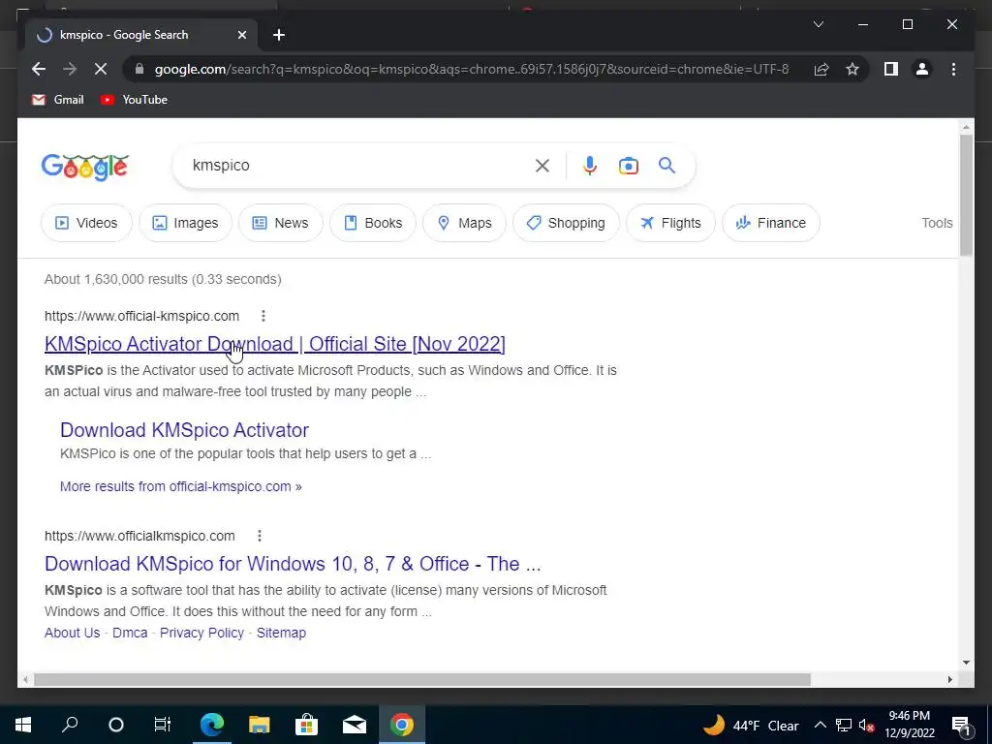Open File Explorer from the taskbar
The image size is (992, 744).
(x=259, y=725)
